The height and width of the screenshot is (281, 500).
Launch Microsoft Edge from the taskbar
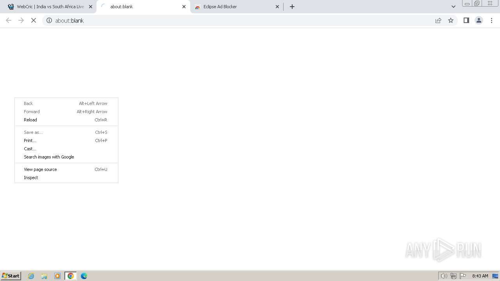[84, 276]
